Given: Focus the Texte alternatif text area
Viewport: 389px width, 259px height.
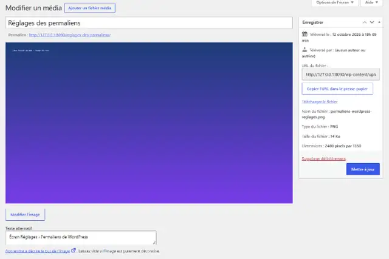Looking at the screenshot, I should pyautogui.click(x=81, y=237).
